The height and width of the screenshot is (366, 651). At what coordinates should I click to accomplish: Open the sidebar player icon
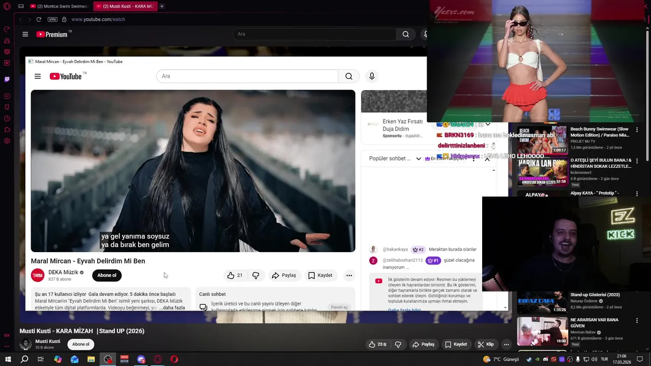(7, 96)
